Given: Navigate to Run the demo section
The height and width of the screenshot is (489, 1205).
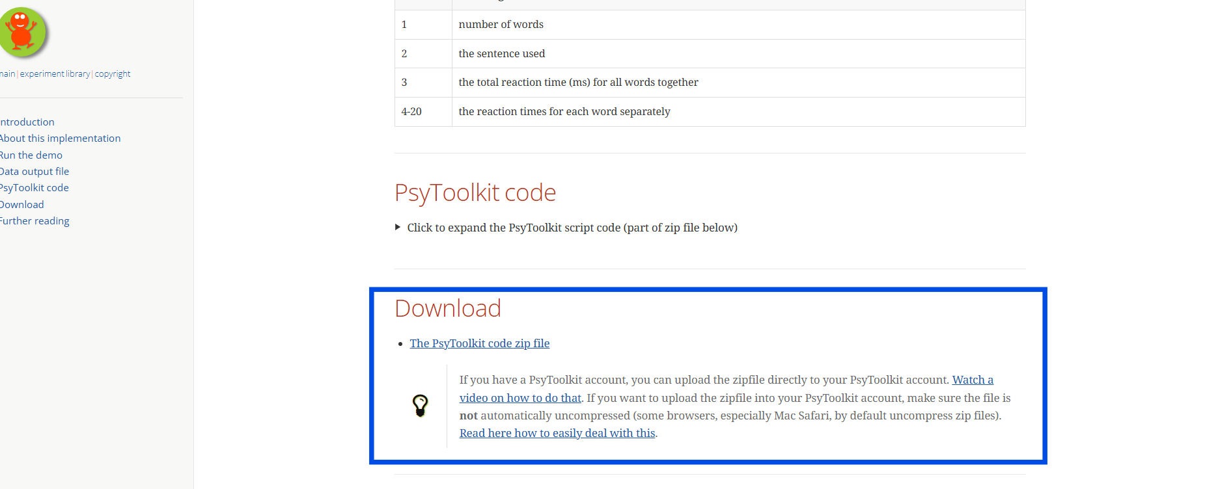Looking at the screenshot, I should pos(31,155).
